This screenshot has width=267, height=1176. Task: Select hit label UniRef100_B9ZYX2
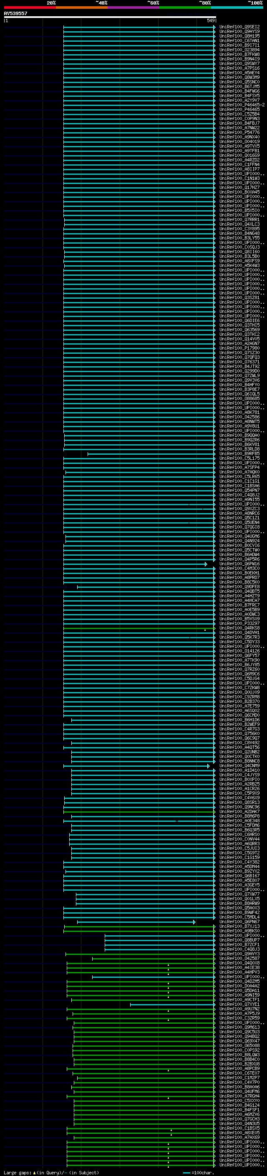tap(239, 871)
